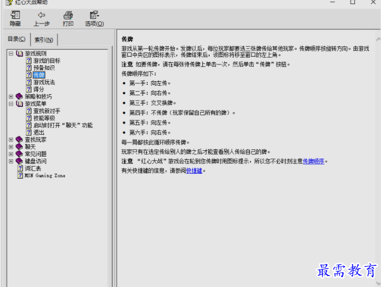
Task: Click the question page icon beside 查找新对手
Action: (x=29, y=111)
